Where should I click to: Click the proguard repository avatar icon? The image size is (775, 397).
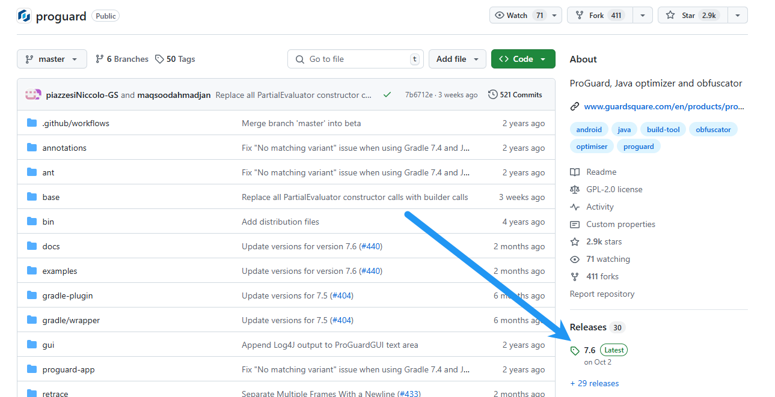tap(23, 16)
